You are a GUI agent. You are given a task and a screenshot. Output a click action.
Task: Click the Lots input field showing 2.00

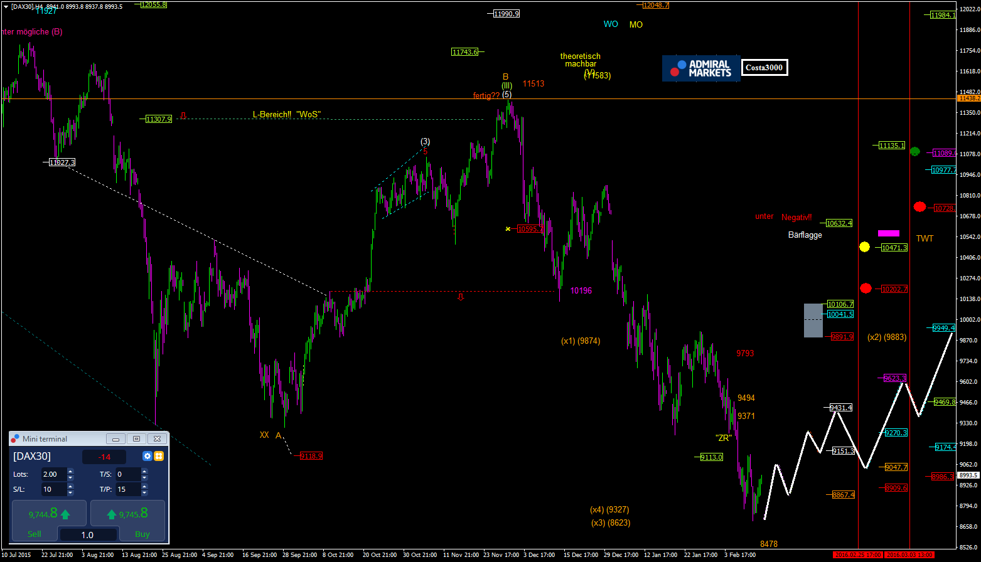[x=53, y=474]
